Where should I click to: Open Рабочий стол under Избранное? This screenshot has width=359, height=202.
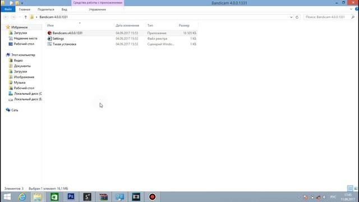(x=24, y=44)
